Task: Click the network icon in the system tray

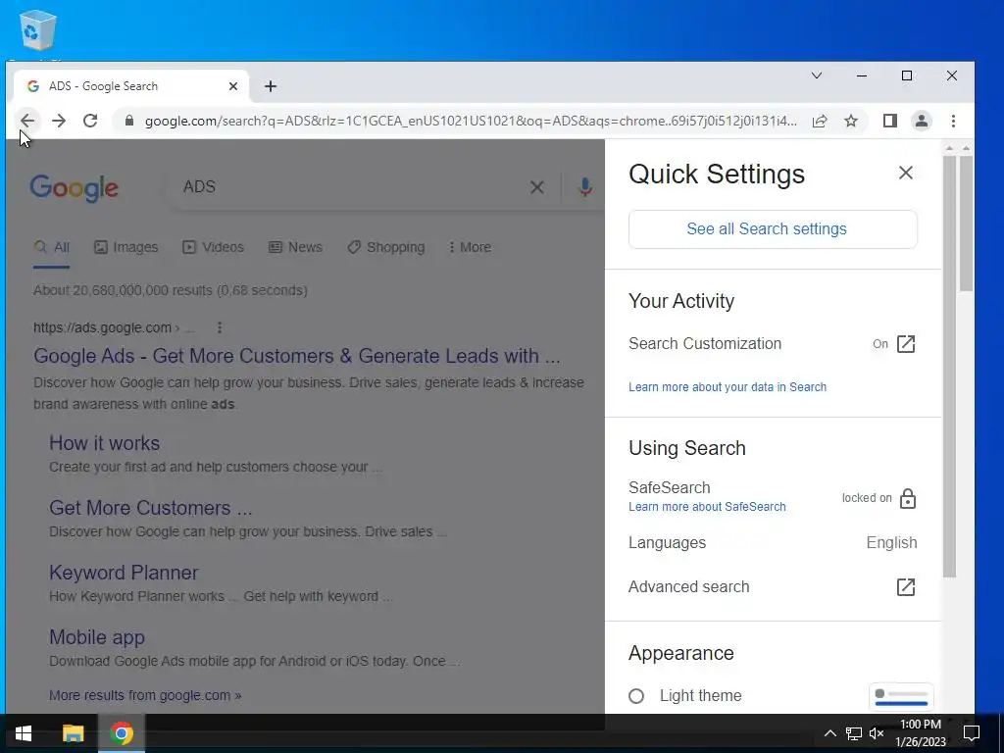Action: point(853,733)
